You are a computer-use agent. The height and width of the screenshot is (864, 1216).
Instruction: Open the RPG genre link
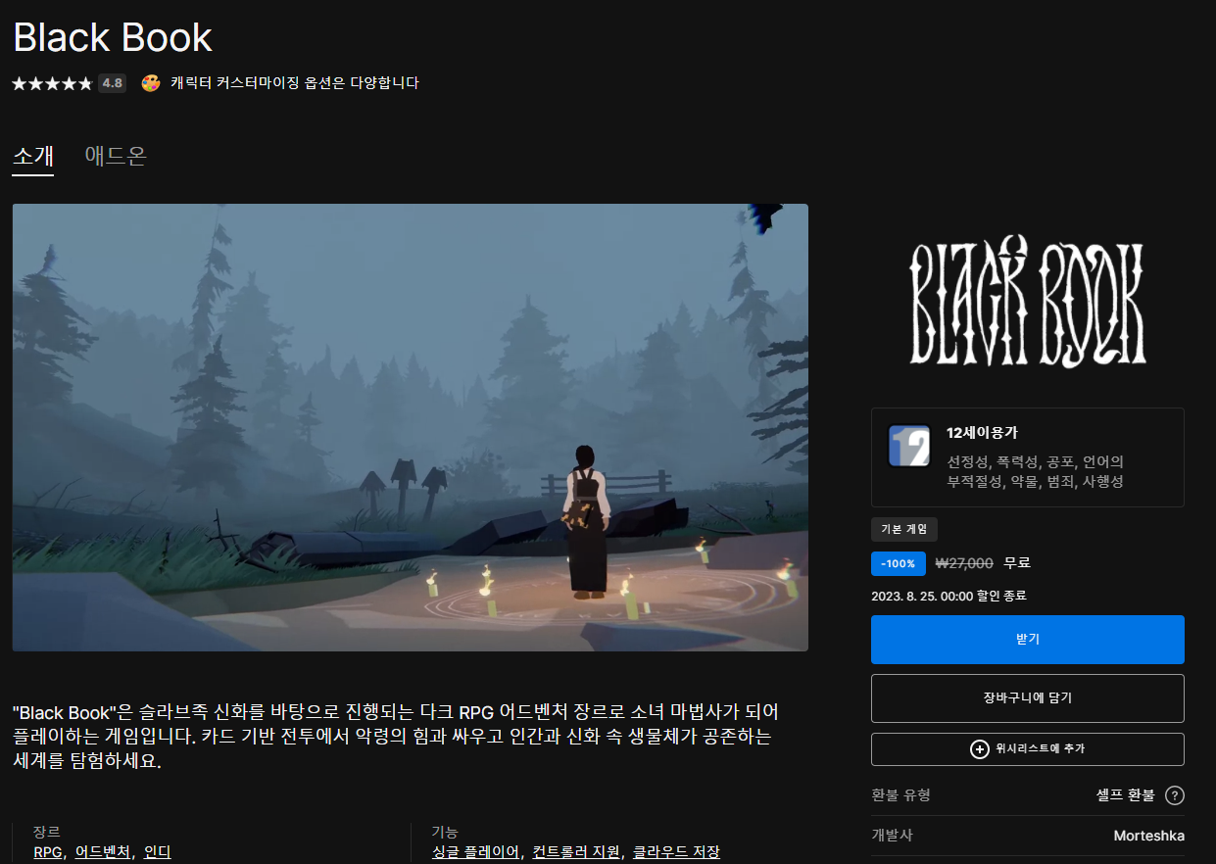[47, 852]
